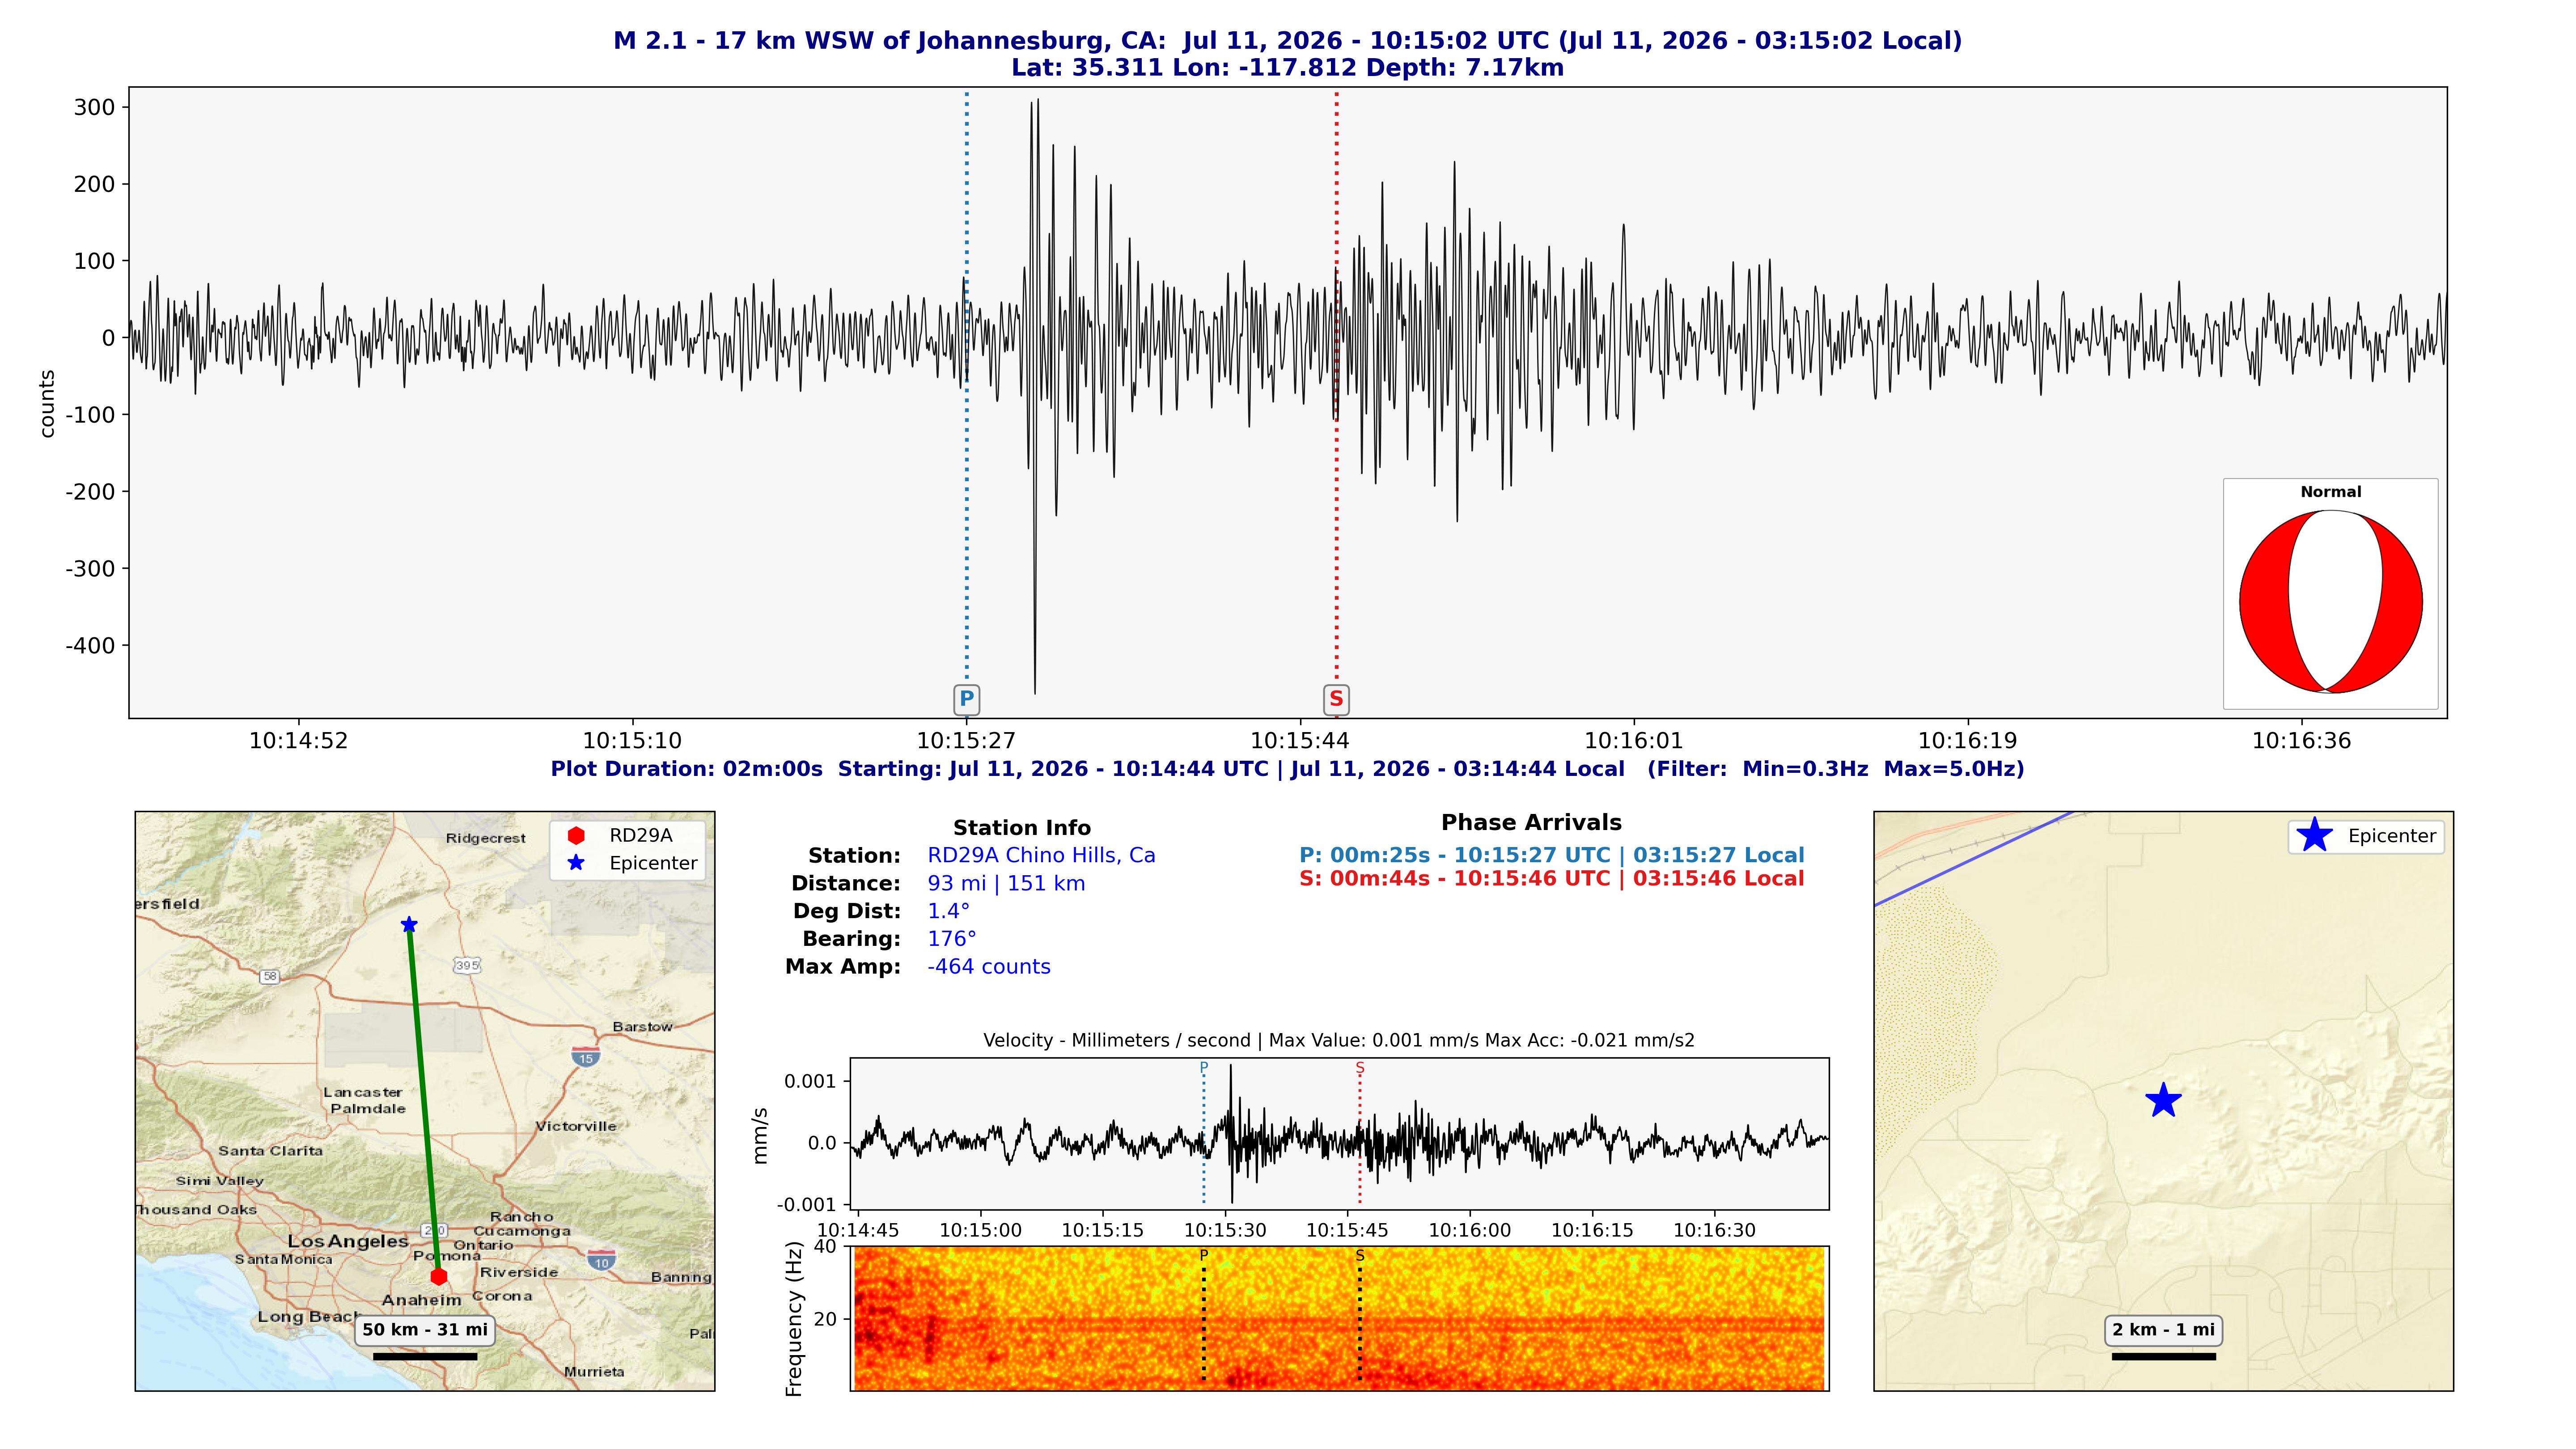Click the "300" tick on the counts axis
The width and height of the screenshot is (2576, 1449).
[95, 108]
